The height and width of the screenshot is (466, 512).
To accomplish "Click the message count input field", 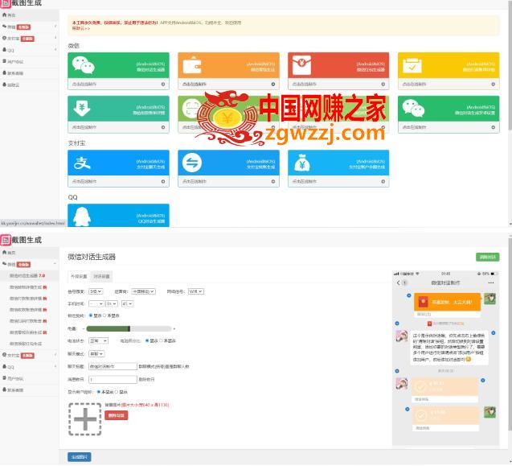I will pyautogui.click(x=113, y=379).
